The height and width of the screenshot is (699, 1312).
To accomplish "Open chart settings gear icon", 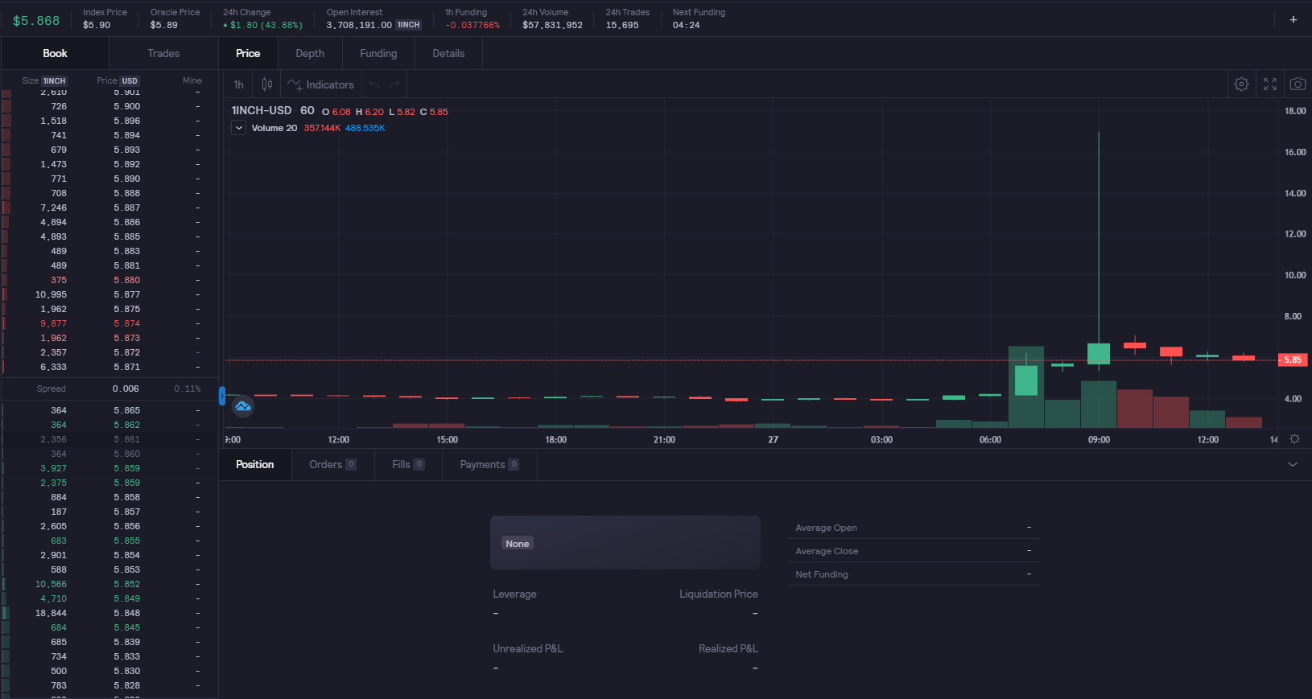I will pos(1241,84).
